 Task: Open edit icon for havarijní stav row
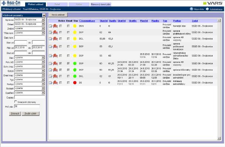(50, 26)
